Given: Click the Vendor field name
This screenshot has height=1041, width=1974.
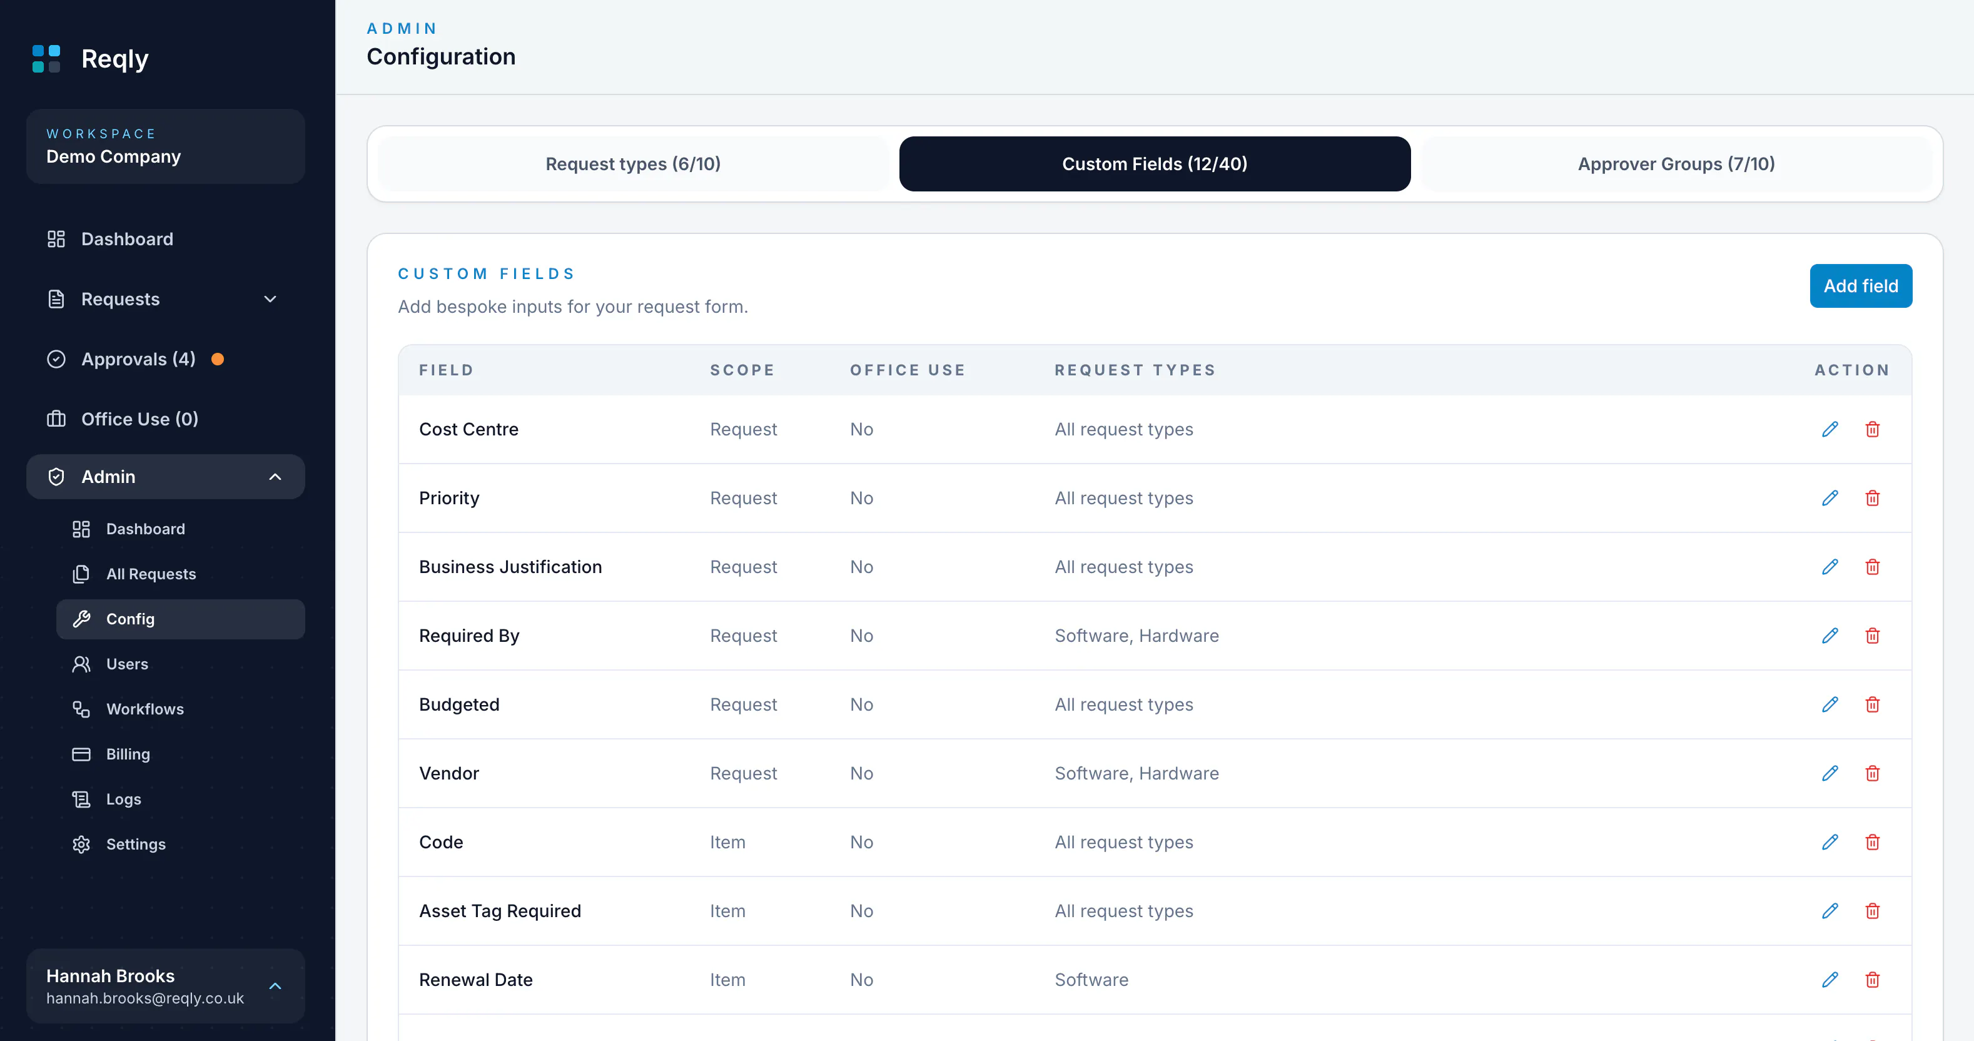Looking at the screenshot, I should [449, 773].
